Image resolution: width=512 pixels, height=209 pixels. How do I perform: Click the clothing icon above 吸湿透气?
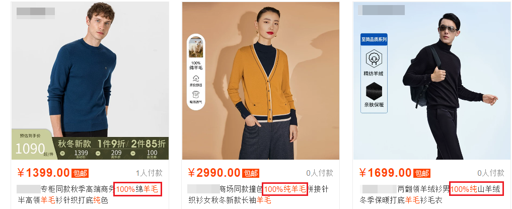[196, 94]
